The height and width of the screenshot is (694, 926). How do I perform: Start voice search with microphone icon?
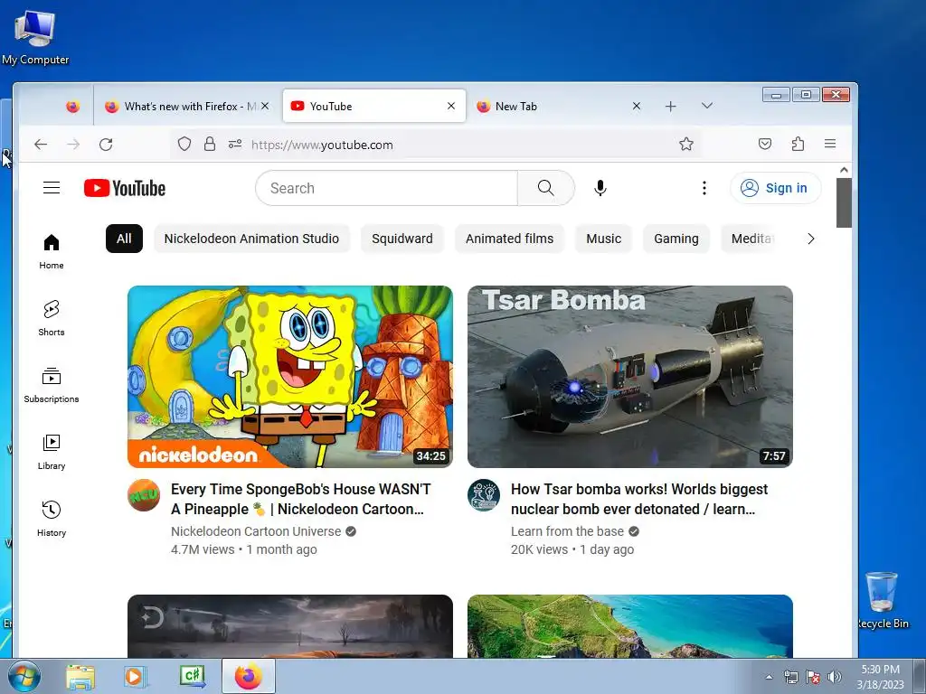(600, 188)
